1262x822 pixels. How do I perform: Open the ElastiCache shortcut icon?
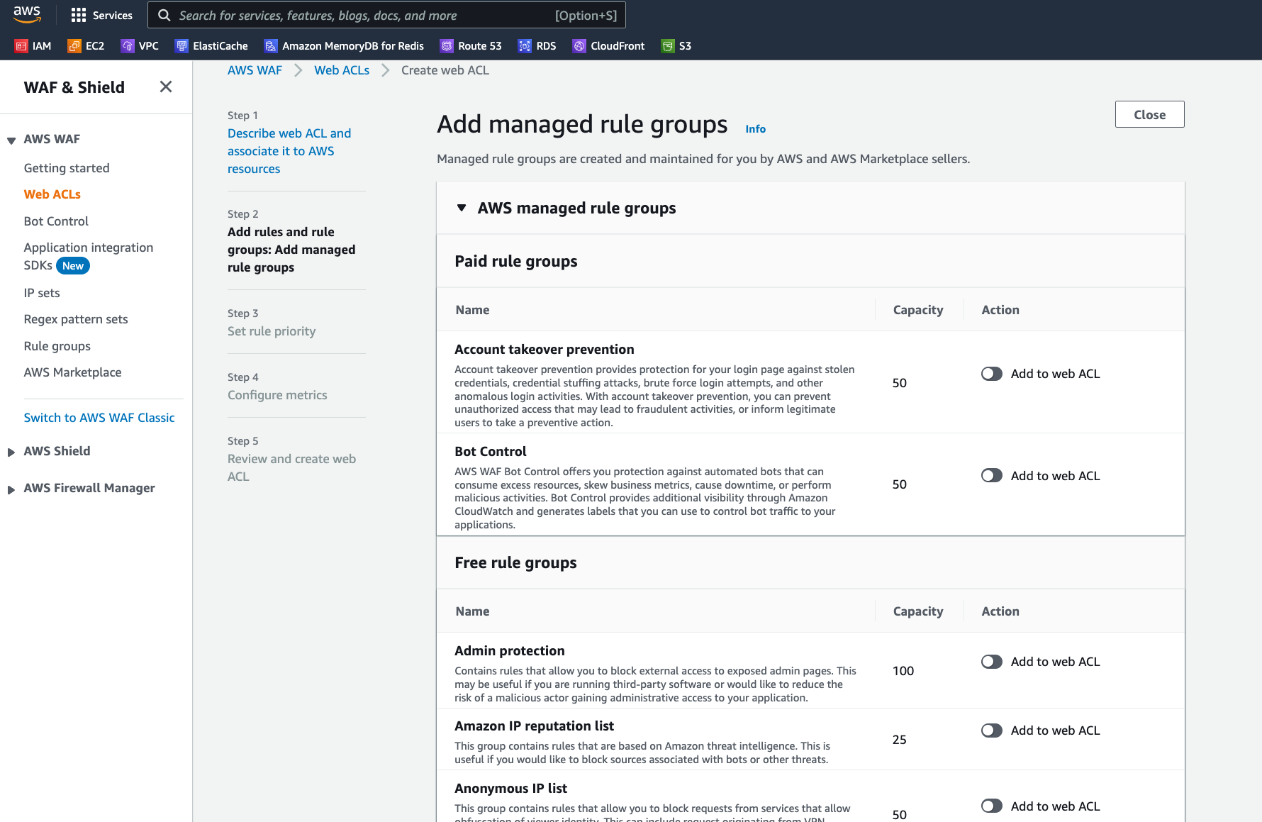(182, 46)
